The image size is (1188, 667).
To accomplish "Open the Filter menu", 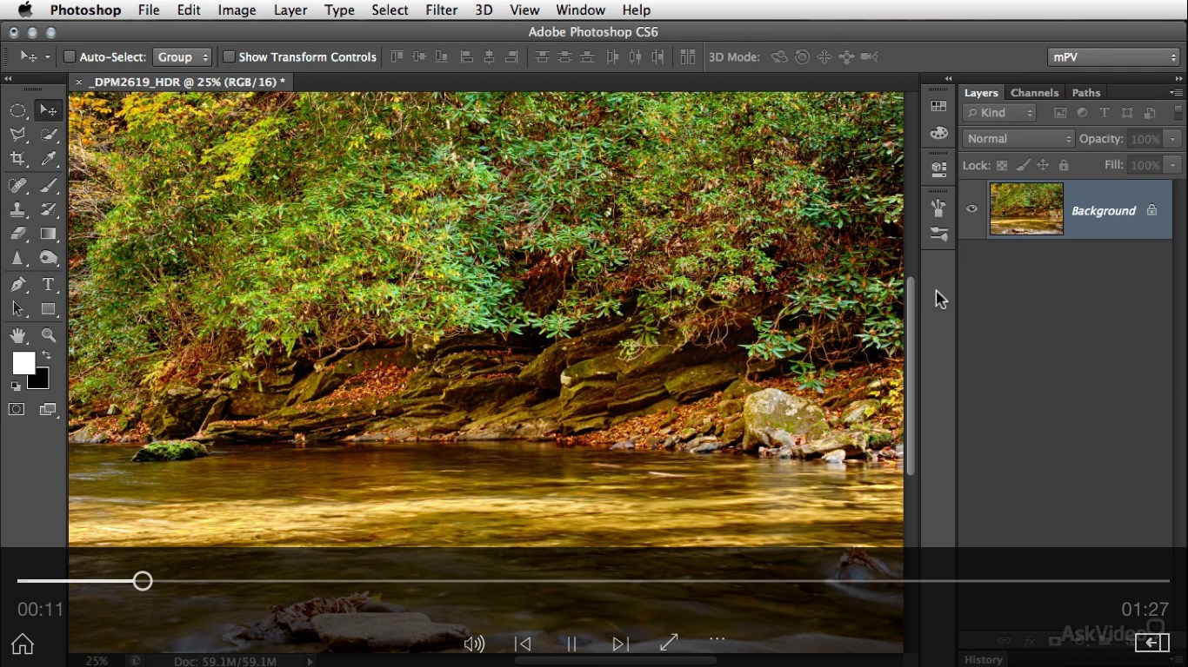I will tap(442, 10).
